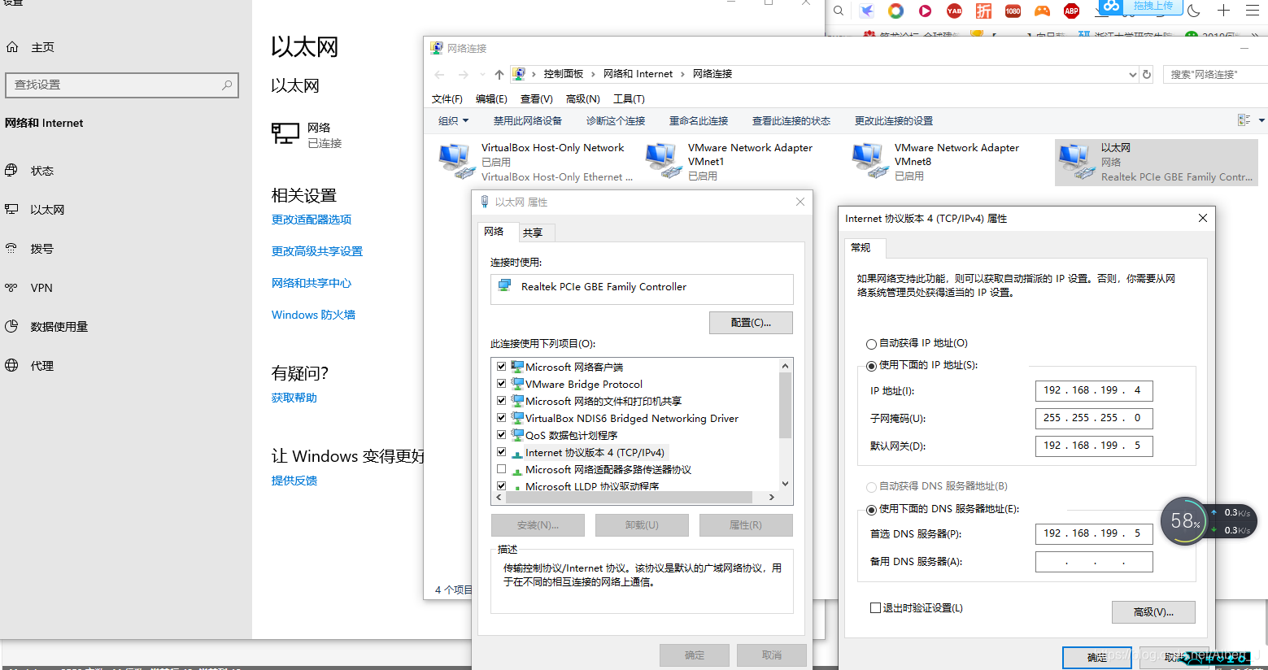Open 网络和共享中心 link

pyautogui.click(x=312, y=283)
